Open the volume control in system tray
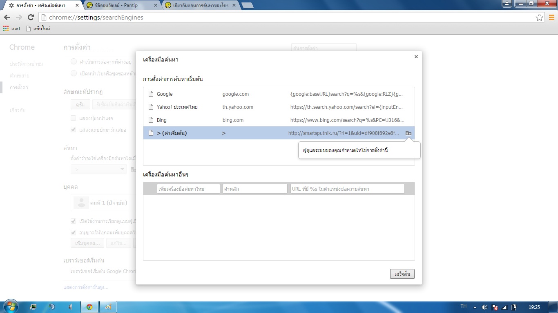 (x=484, y=307)
